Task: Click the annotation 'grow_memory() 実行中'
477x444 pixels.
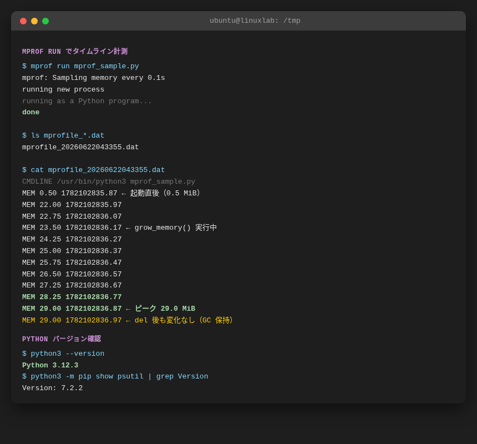Action: (x=175, y=228)
